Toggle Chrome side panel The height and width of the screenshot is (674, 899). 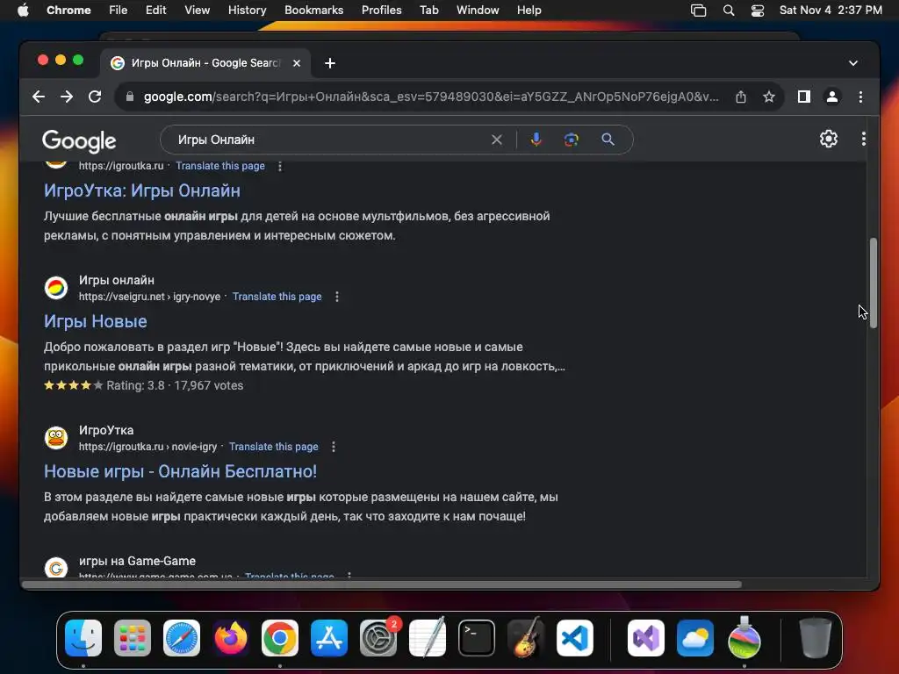[804, 97]
